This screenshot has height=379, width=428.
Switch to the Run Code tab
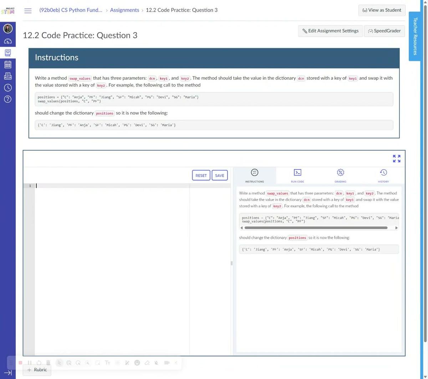[x=297, y=176]
